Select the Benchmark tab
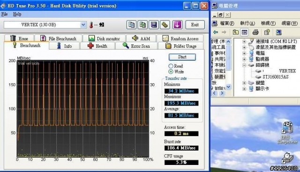Screen dimensions: 300x172 coord(26,45)
